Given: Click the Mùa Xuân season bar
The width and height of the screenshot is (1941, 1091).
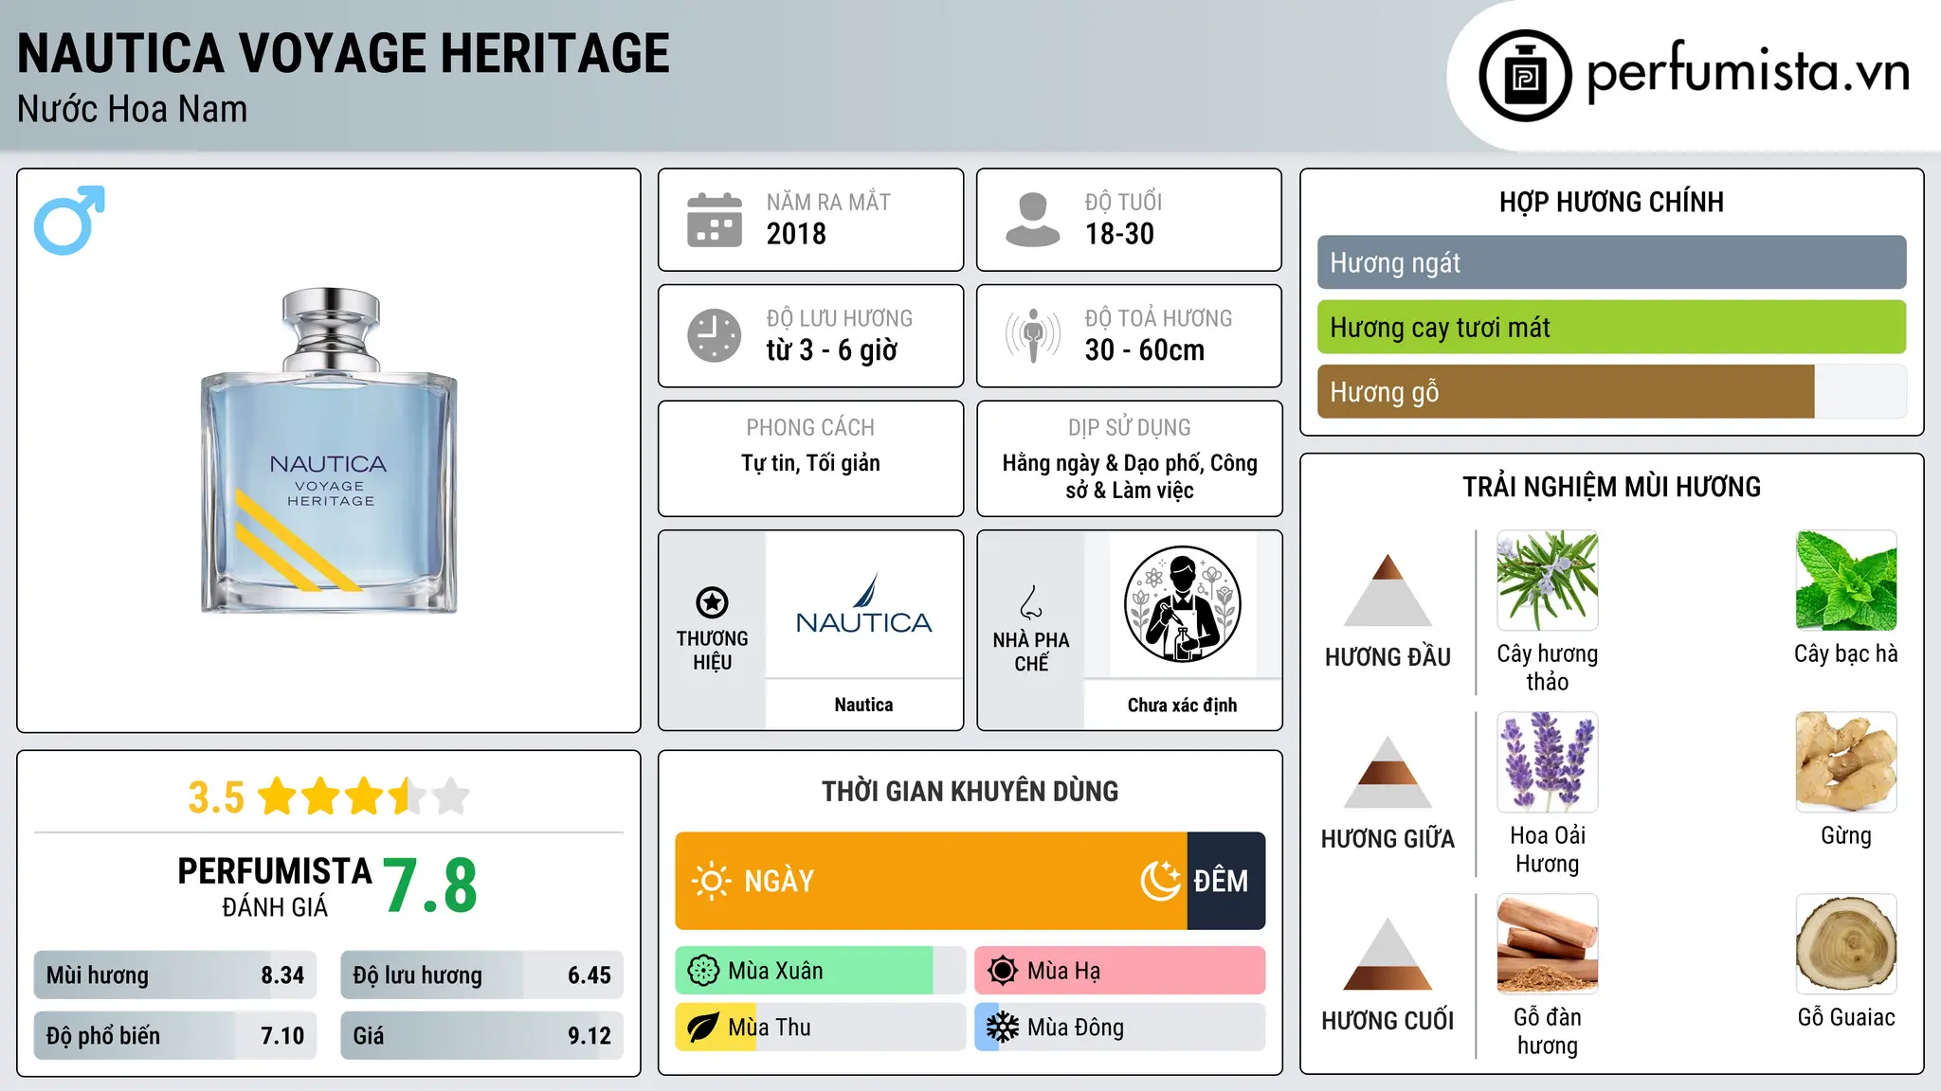Looking at the screenshot, I should (820, 971).
